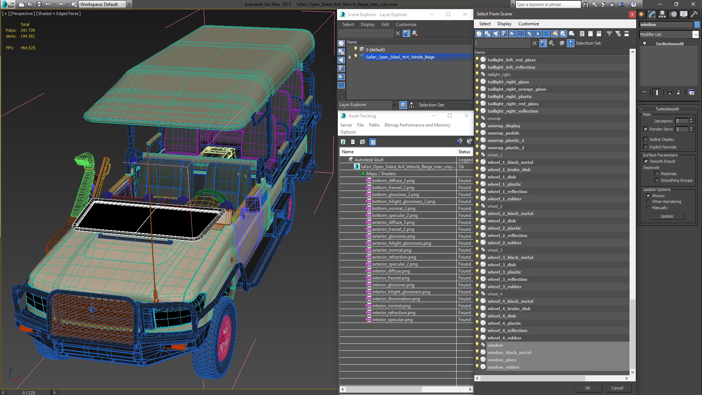Open the Workspace: Default dropdown

click(x=102, y=4)
